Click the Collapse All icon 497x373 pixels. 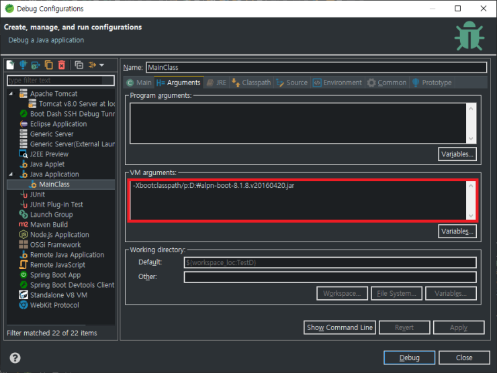(x=79, y=65)
